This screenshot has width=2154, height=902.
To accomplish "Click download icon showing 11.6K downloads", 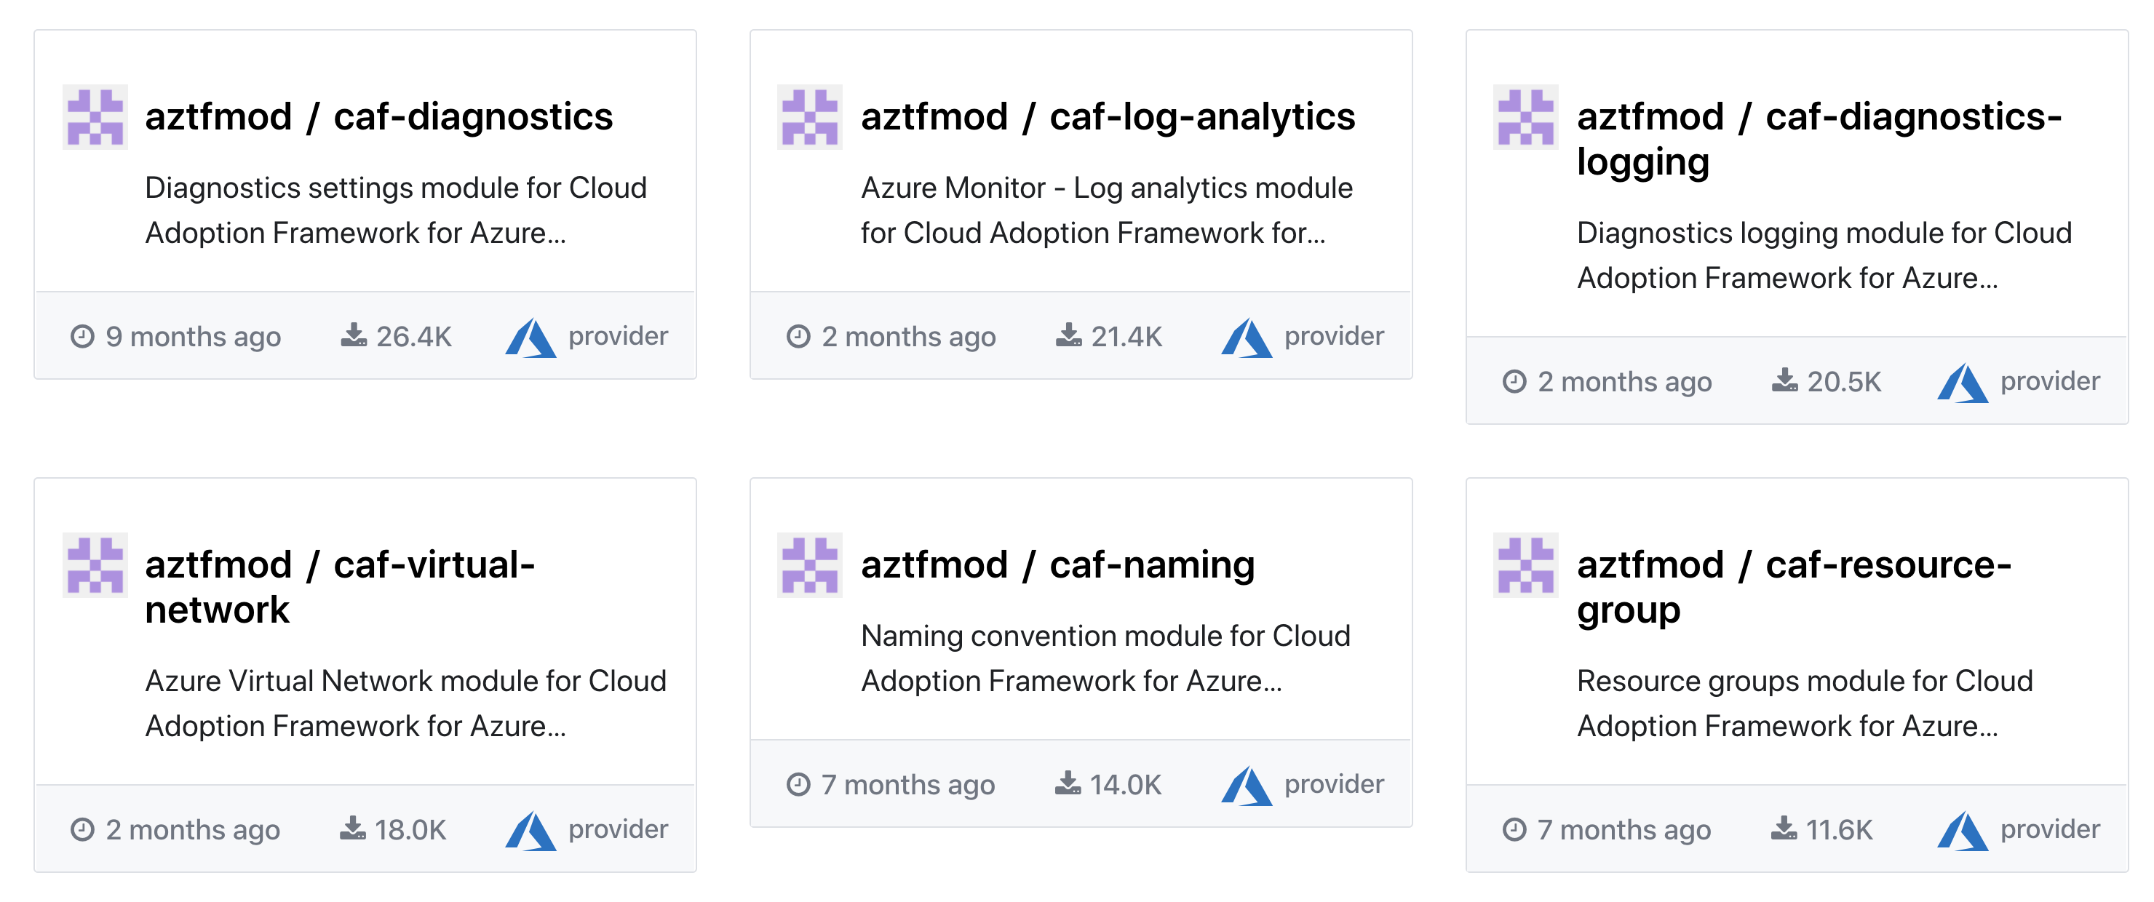I will [x=1784, y=829].
